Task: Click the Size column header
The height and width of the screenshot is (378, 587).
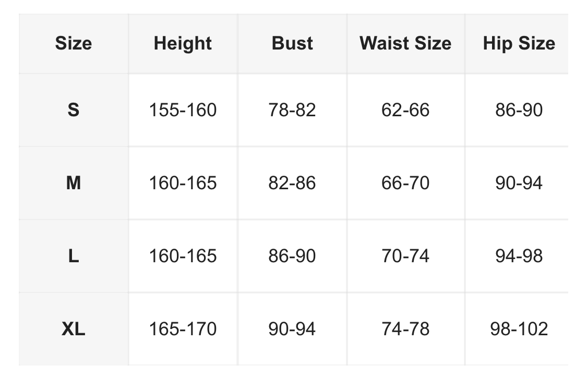Action: pos(74,43)
